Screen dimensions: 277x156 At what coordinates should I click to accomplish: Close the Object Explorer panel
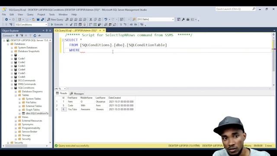pyautogui.click(x=50, y=31)
